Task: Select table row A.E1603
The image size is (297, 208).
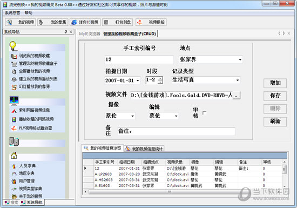Action: pos(183,186)
